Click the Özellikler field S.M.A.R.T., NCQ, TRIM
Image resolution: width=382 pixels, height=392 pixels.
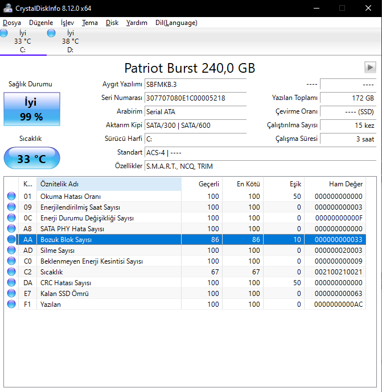click(261, 166)
